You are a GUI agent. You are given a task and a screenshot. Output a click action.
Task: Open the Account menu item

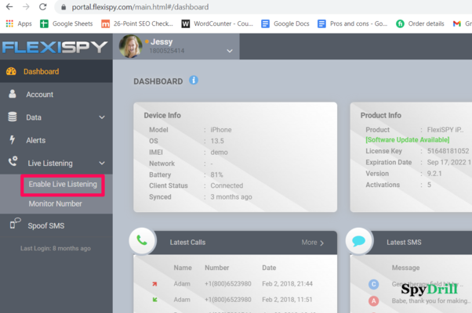39,95
